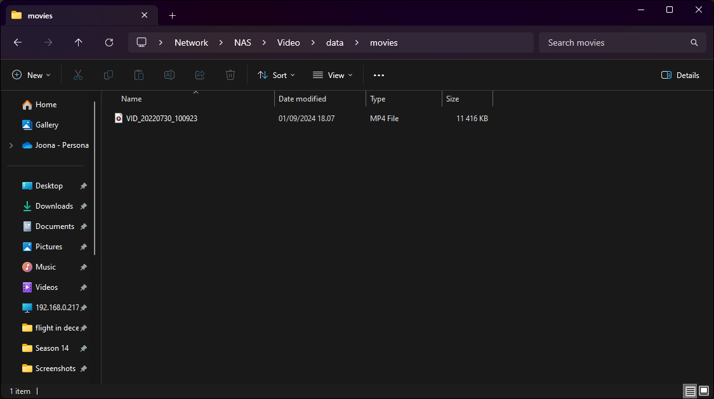
Task: Click the Delete trash icon
Action: [x=230, y=75]
